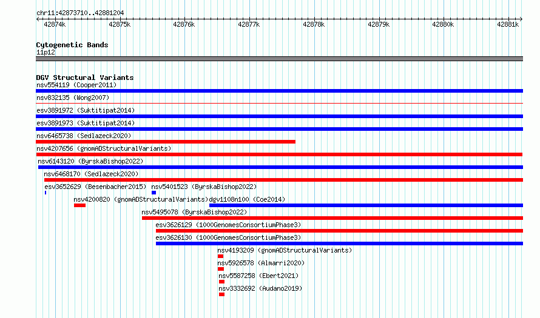This screenshot has height=318, width=540.
Task: Click the gray 11p12 cytogenetic band bar
Action: pos(279,59)
